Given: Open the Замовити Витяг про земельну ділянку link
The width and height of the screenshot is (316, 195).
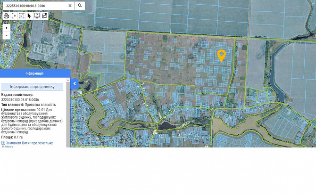Looking at the screenshot, I should [29, 145].
